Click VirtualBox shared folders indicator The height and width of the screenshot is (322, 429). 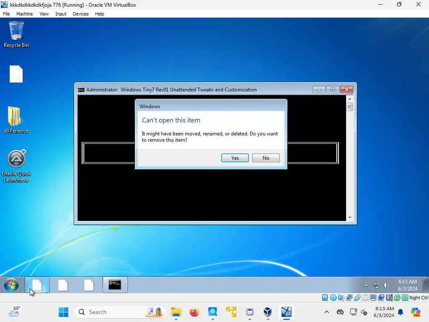coord(365,298)
